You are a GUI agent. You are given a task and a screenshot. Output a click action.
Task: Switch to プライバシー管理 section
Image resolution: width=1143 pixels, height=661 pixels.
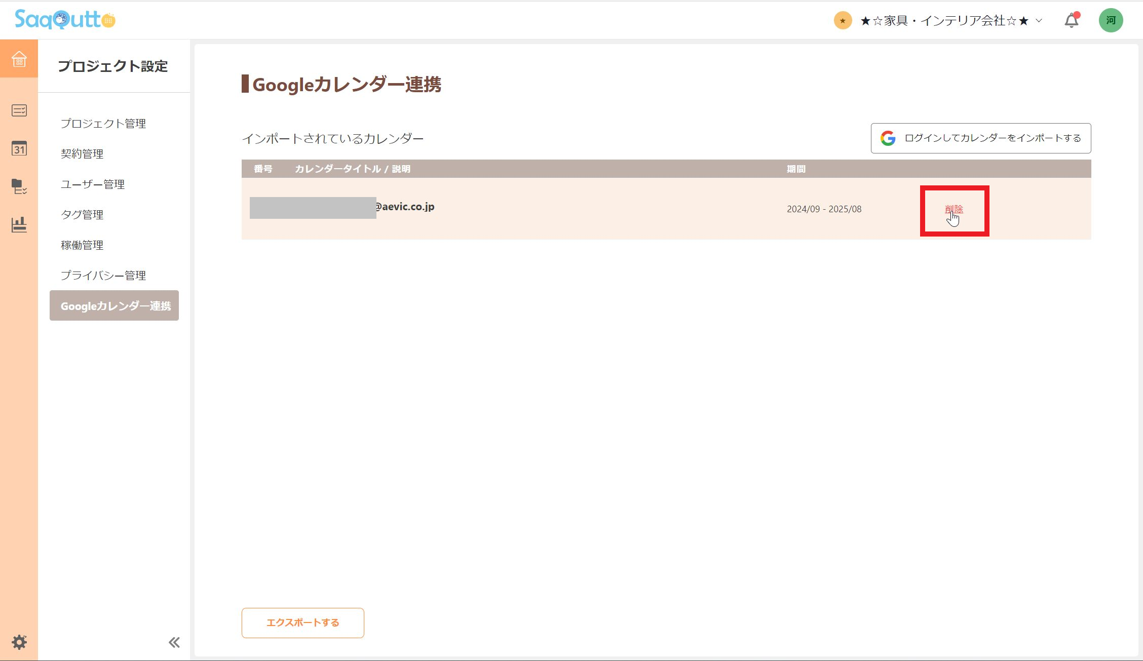[103, 276]
